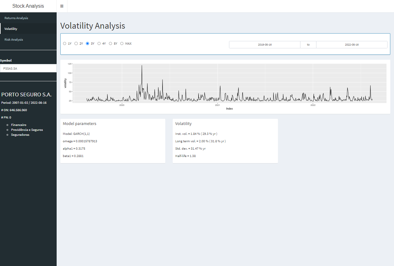Image resolution: width=394 pixels, height=266 pixels.
Task: Select the MAX period radio button
Action: tap(122, 43)
